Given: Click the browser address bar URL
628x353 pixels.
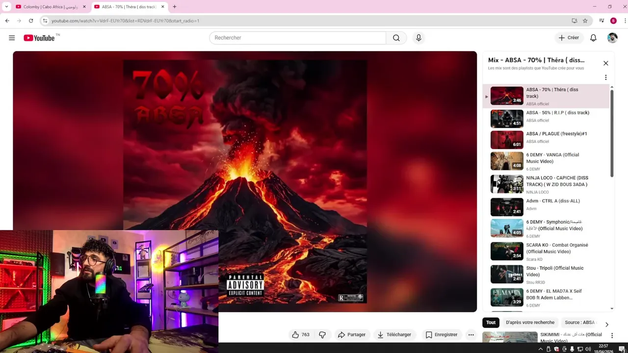Looking at the screenshot, I should 125,21.
